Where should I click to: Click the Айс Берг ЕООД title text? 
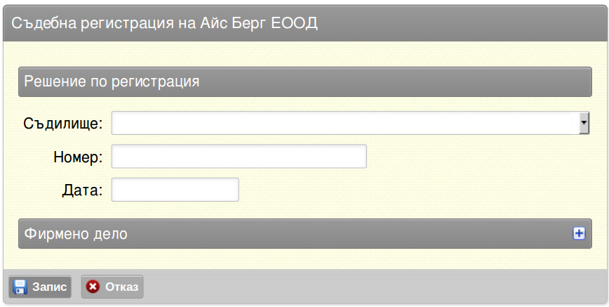259,23
